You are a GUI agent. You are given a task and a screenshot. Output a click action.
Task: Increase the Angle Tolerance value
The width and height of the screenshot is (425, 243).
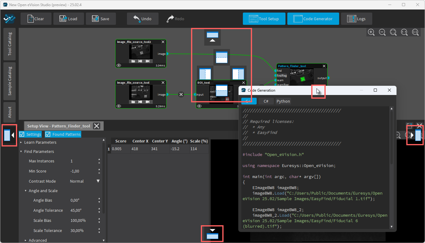[x=99, y=209]
